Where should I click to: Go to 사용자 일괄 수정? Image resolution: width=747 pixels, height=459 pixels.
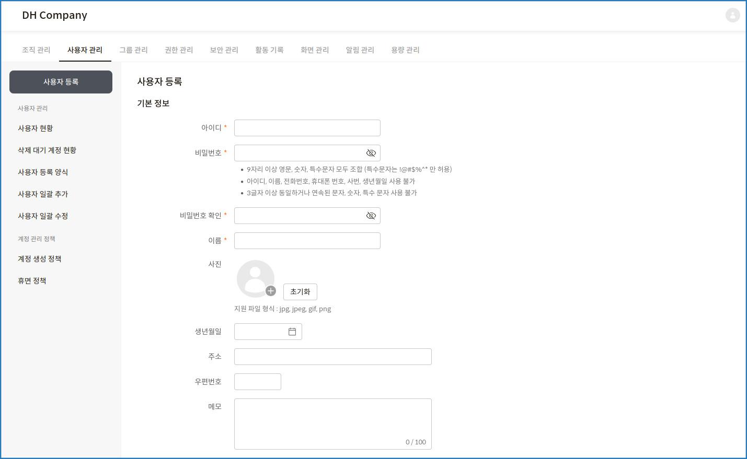(43, 216)
